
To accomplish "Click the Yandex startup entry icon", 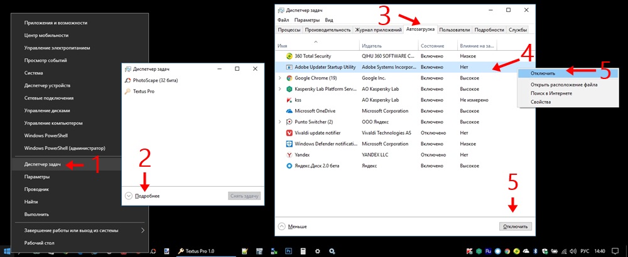I will click(289, 155).
